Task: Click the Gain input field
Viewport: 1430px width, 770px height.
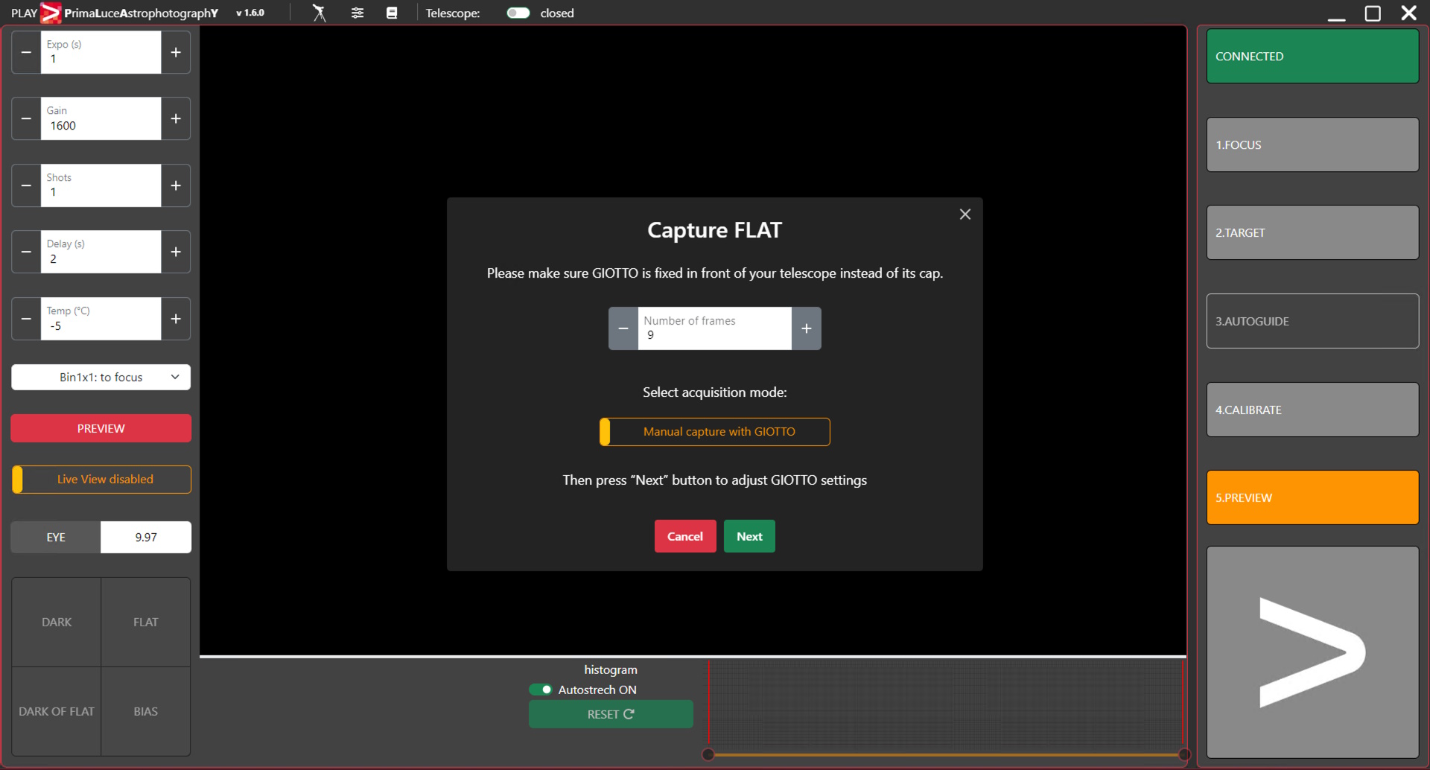Action: coord(101,118)
